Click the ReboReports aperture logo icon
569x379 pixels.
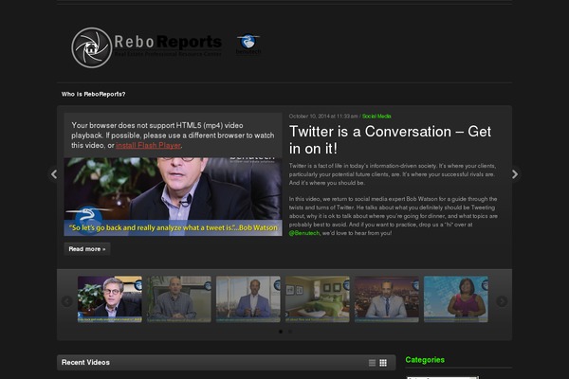pos(92,47)
